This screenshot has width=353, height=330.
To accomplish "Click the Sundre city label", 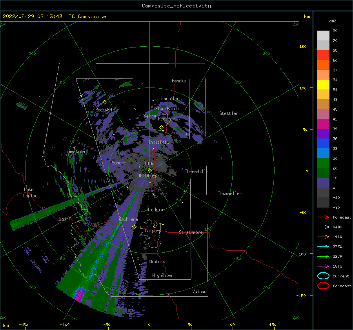I will (x=119, y=163).
